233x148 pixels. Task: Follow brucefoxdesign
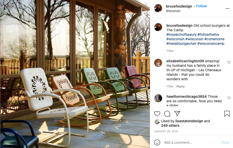click(x=202, y=6)
